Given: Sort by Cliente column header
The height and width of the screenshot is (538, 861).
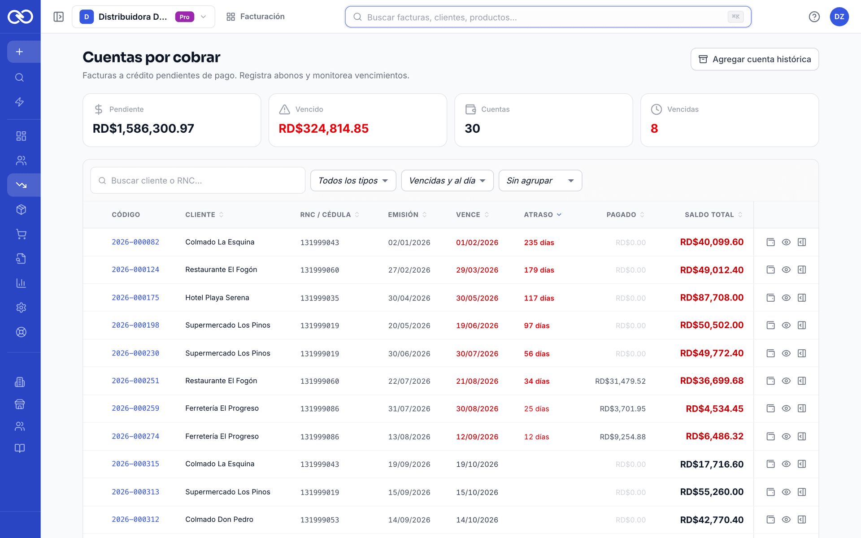Looking at the screenshot, I should coord(204,215).
